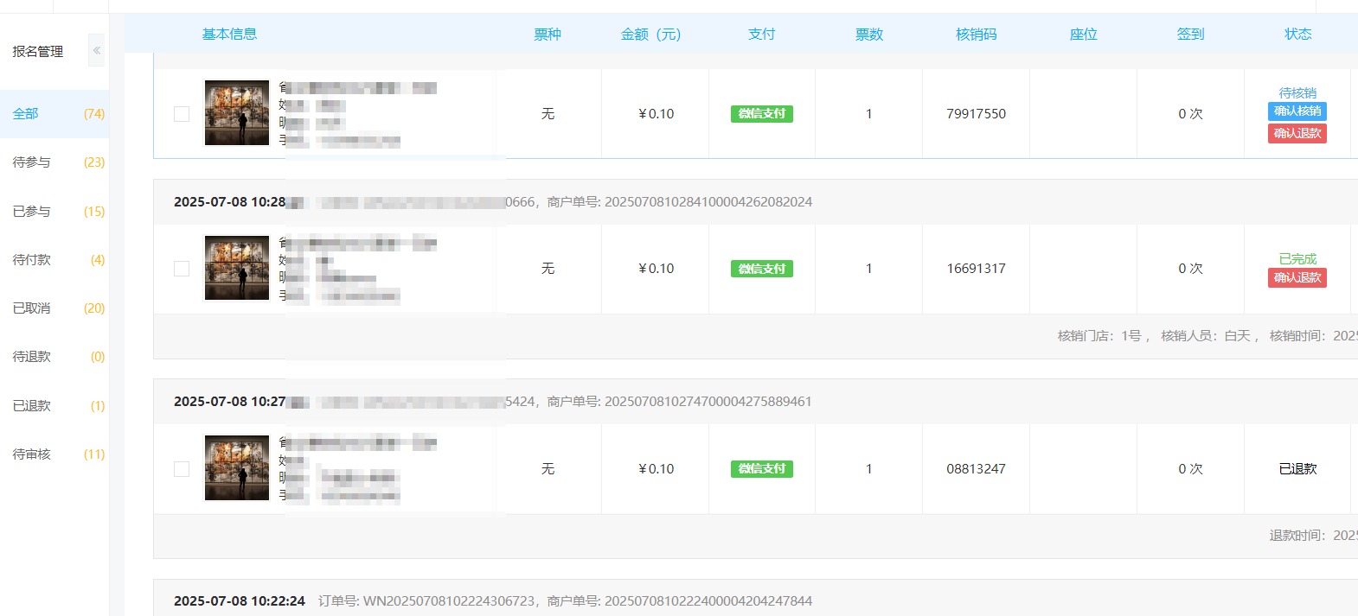Viewport: 1358px width, 616px height.
Task: Check the box for order 16691317
Action: point(182,269)
